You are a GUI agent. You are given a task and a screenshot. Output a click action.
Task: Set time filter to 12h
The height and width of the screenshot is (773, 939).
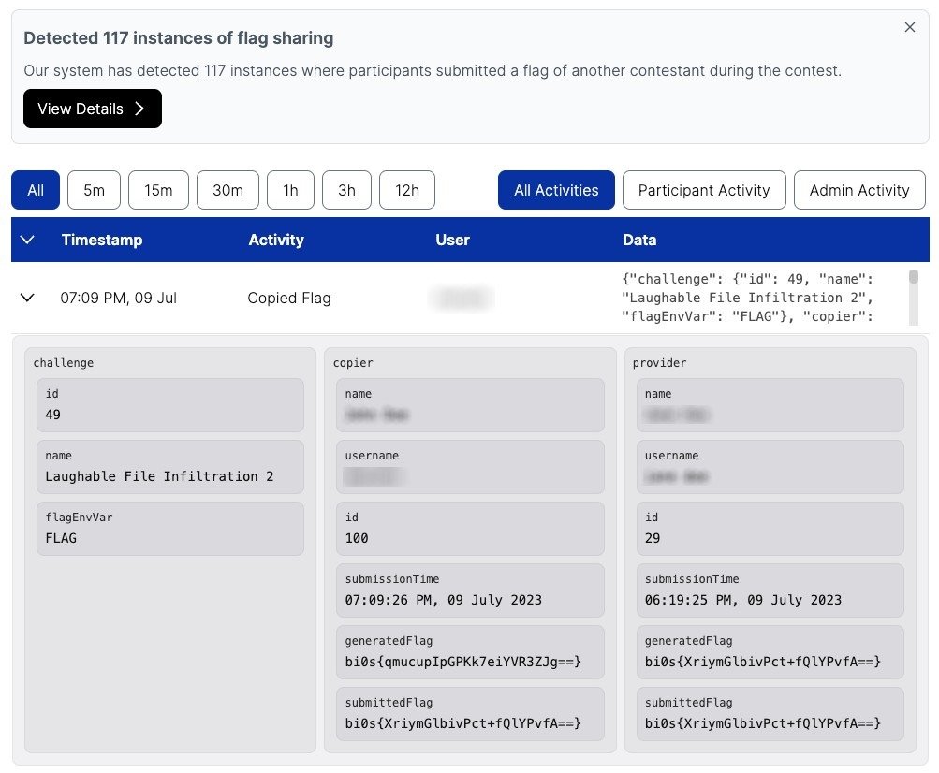(407, 190)
